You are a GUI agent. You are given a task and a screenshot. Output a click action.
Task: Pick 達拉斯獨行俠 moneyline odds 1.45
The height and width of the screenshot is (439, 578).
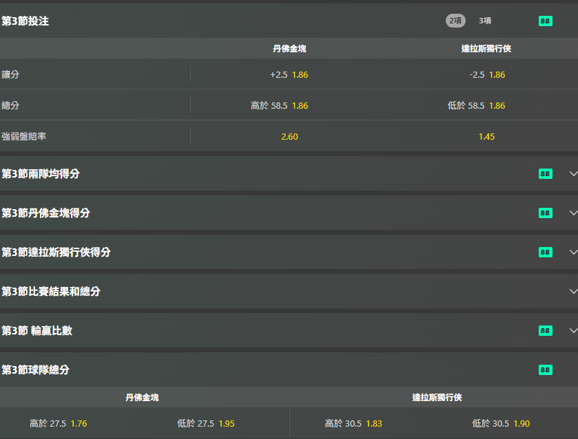(x=486, y=137)
